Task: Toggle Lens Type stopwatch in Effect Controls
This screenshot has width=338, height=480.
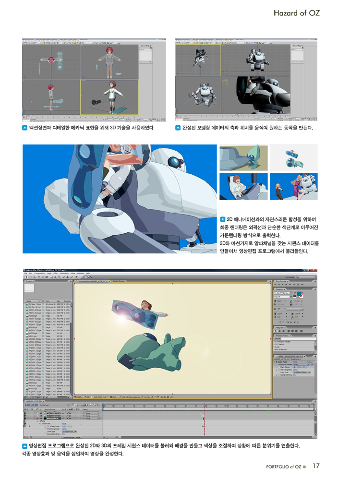Action: (279, 372)
